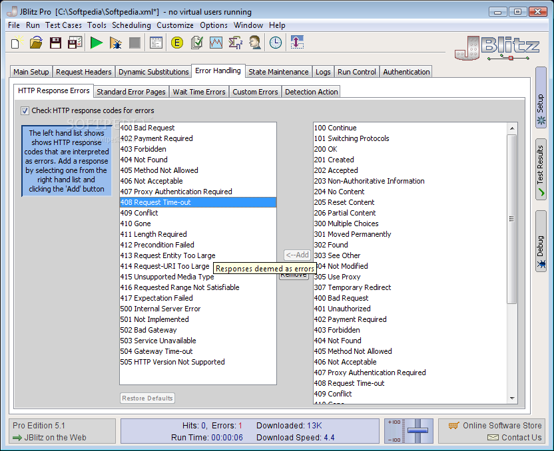
Task: Select '307 Temporary Redirect' in right list
Action: click(x=410, y=287)
